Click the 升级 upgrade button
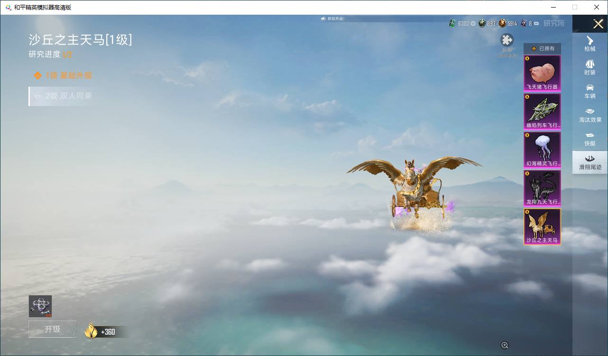Viewport: 608px width, 356px height. coord(52,329)
